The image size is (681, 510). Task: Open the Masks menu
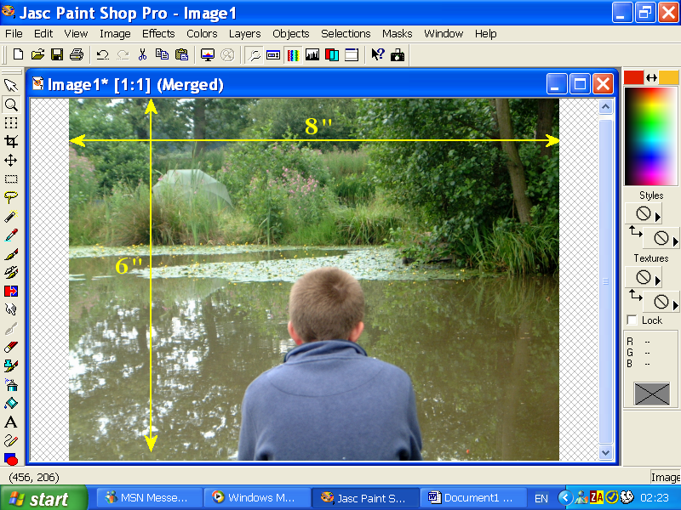398,34
